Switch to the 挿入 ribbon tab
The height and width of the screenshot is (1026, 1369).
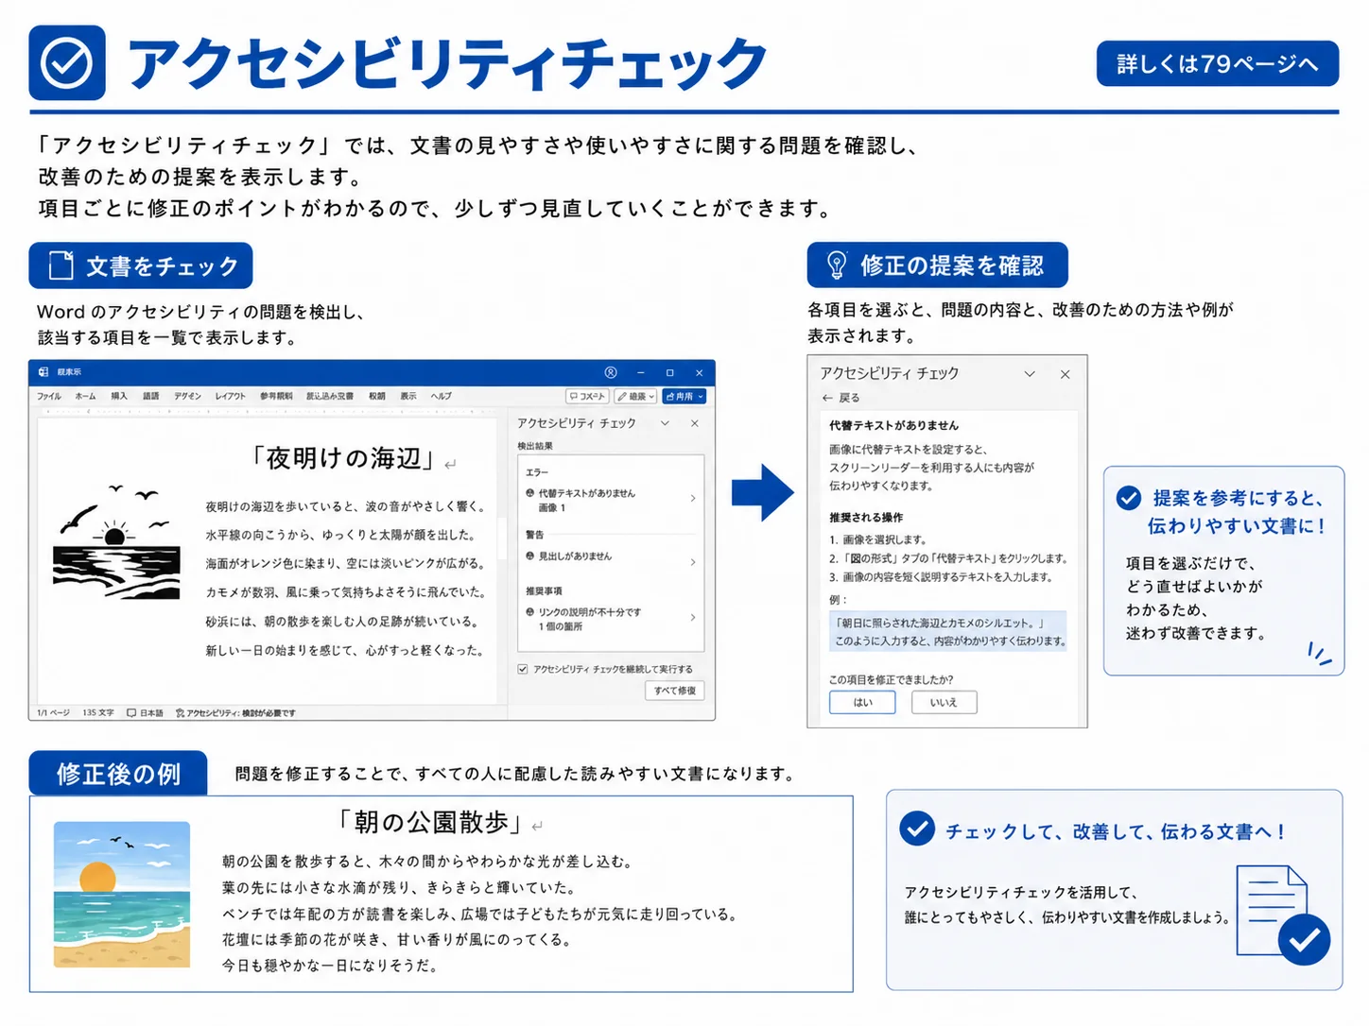point(119,396)
